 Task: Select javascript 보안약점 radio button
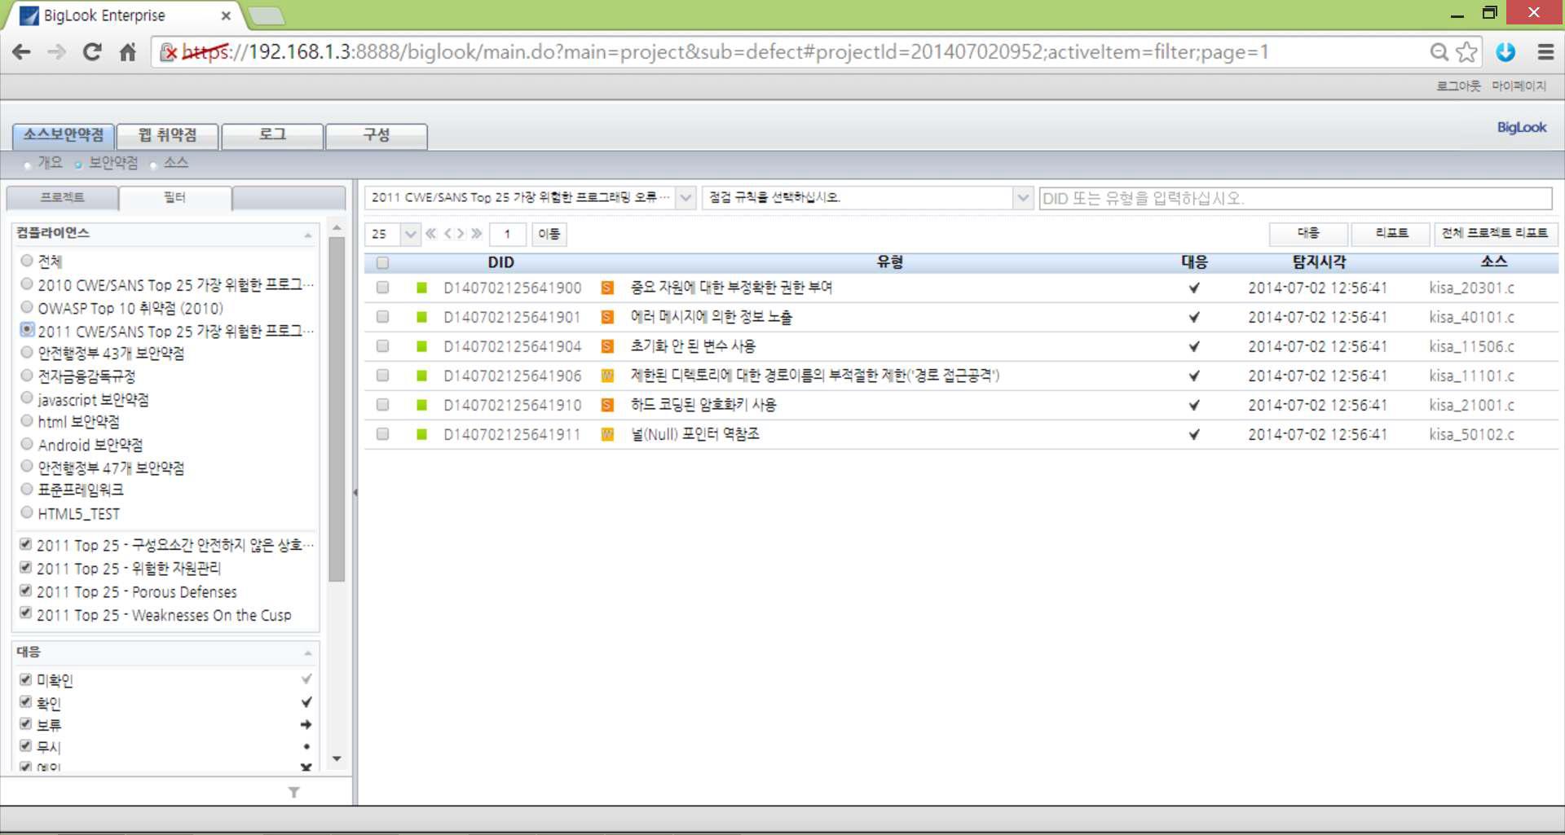point(27,398)
